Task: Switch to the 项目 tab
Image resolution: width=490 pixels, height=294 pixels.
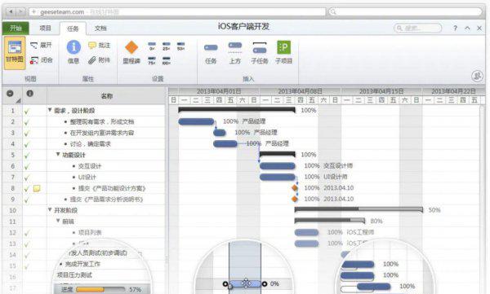Action: pyautogui.click(x=45, y=28)
